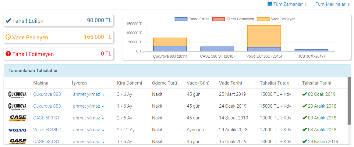Click the blue bar for CASE 580 ST
This screenshot has height=147, width=354.
coord(217,49)
